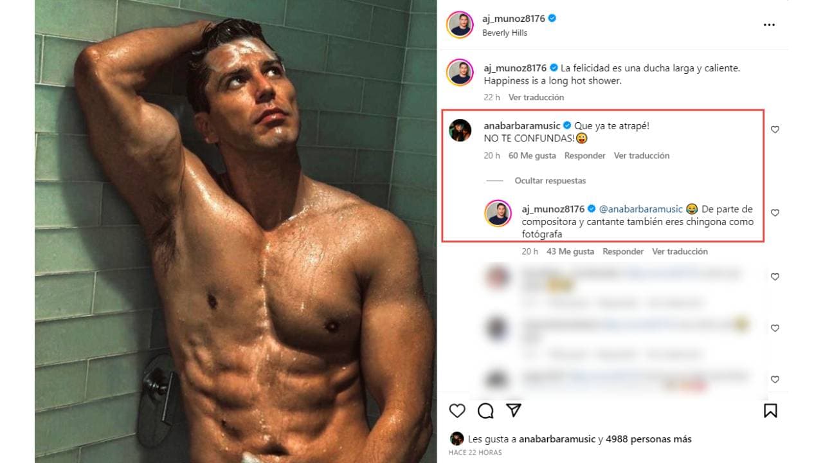Open anabarbaramusic's avatar in the comment
The height and width of the screenshot is (463, 823).
(460, 130)
